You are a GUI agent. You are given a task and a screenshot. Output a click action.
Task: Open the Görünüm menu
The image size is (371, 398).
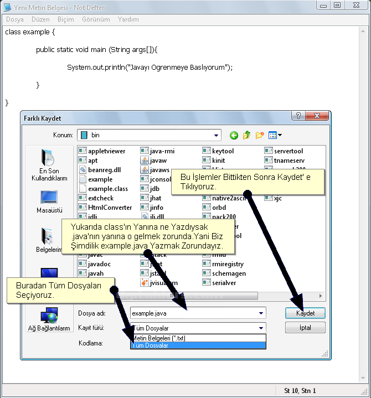click(96, 19)
